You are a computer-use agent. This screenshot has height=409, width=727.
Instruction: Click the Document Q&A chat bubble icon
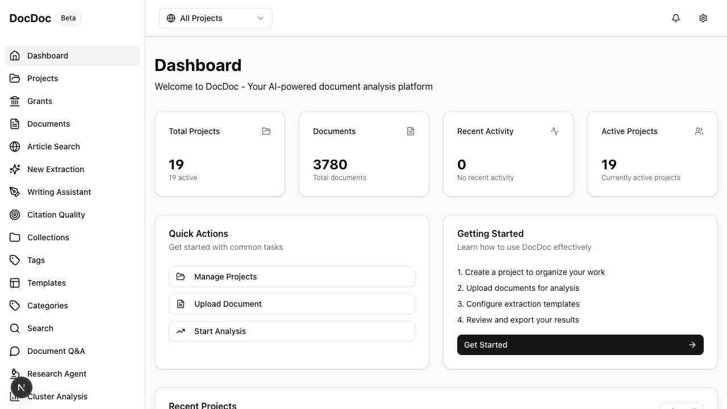[x=15, y=351]
